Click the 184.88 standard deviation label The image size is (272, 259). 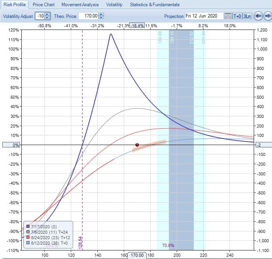pyautogui.click(x=160, y=37)
